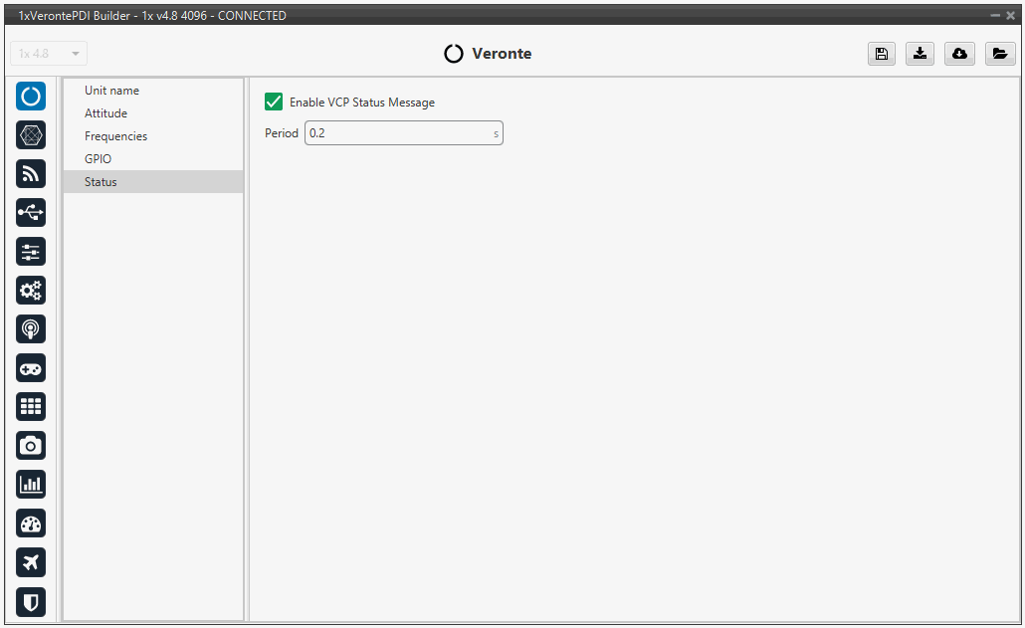1025x628 pixels.
Task: Open the camera icon section
Action: (x=31, y=446)
